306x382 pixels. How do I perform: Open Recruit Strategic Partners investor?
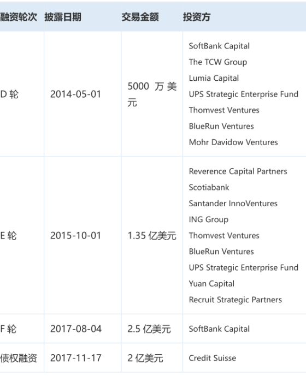click(235, 300)
